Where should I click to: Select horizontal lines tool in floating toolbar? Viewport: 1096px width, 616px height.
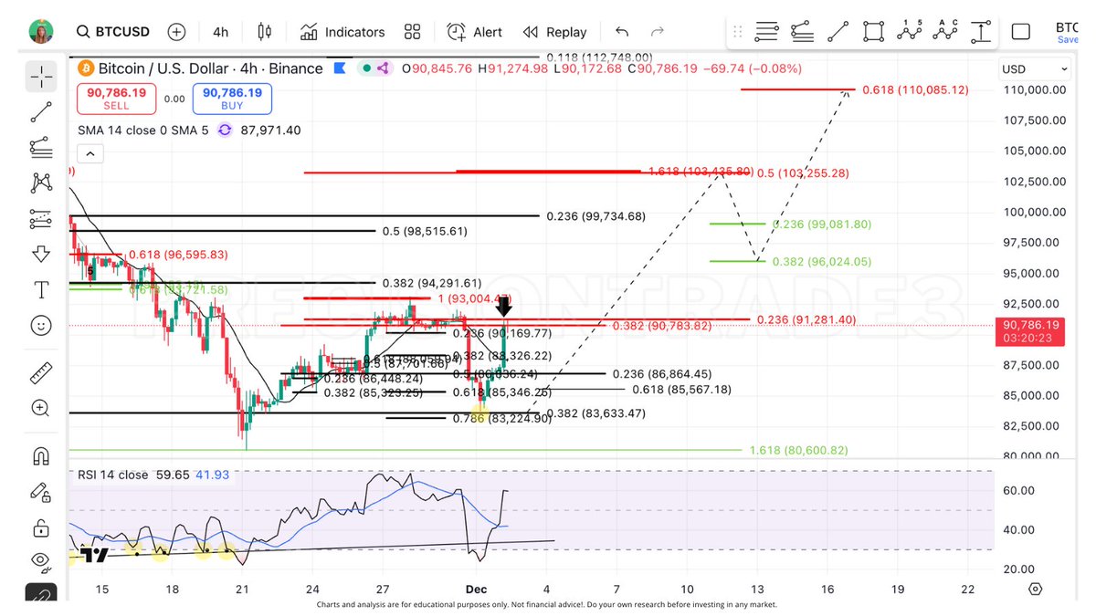(x=767, y=32)
